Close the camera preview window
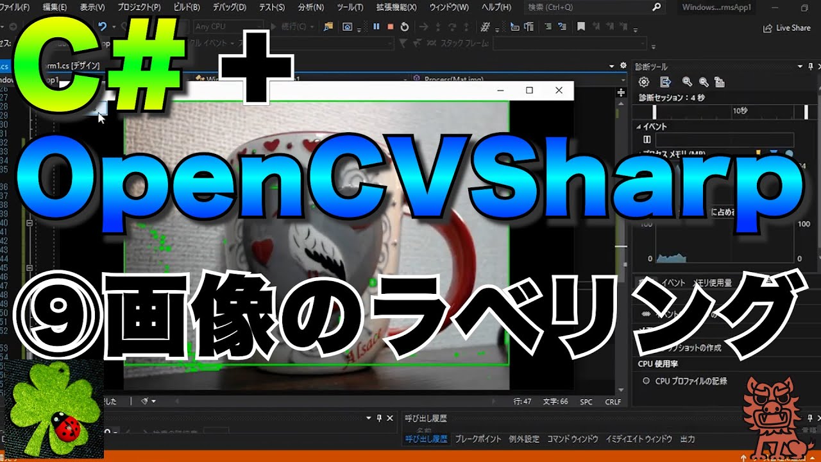This screenshot has width=821, height=462. tap(559, 90)
